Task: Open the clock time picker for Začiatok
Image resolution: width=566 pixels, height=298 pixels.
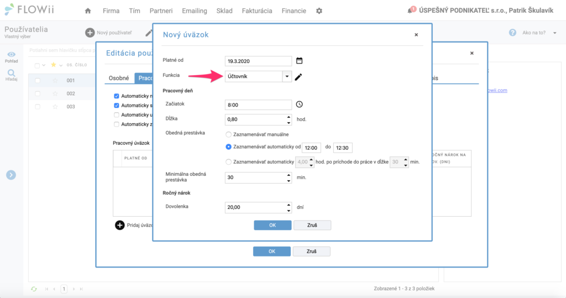Action: pyautogui.click(x=299, y=104)
